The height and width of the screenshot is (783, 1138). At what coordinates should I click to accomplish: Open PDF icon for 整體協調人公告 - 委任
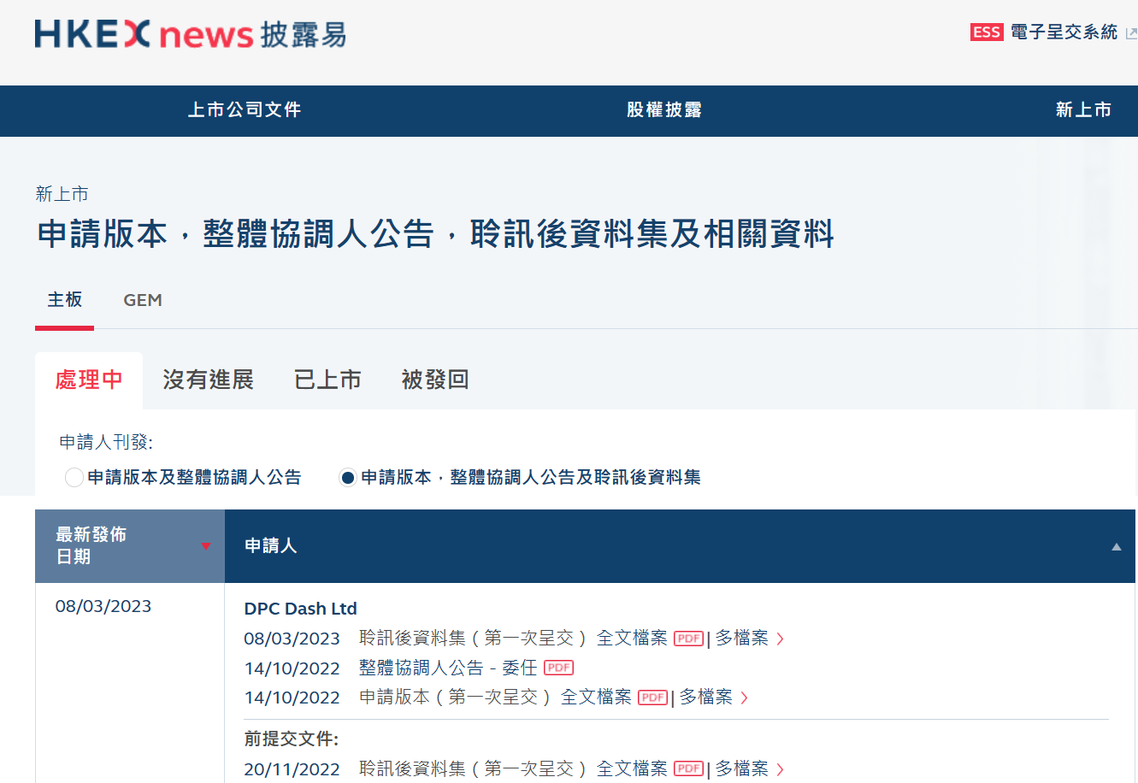coord(558,668)
